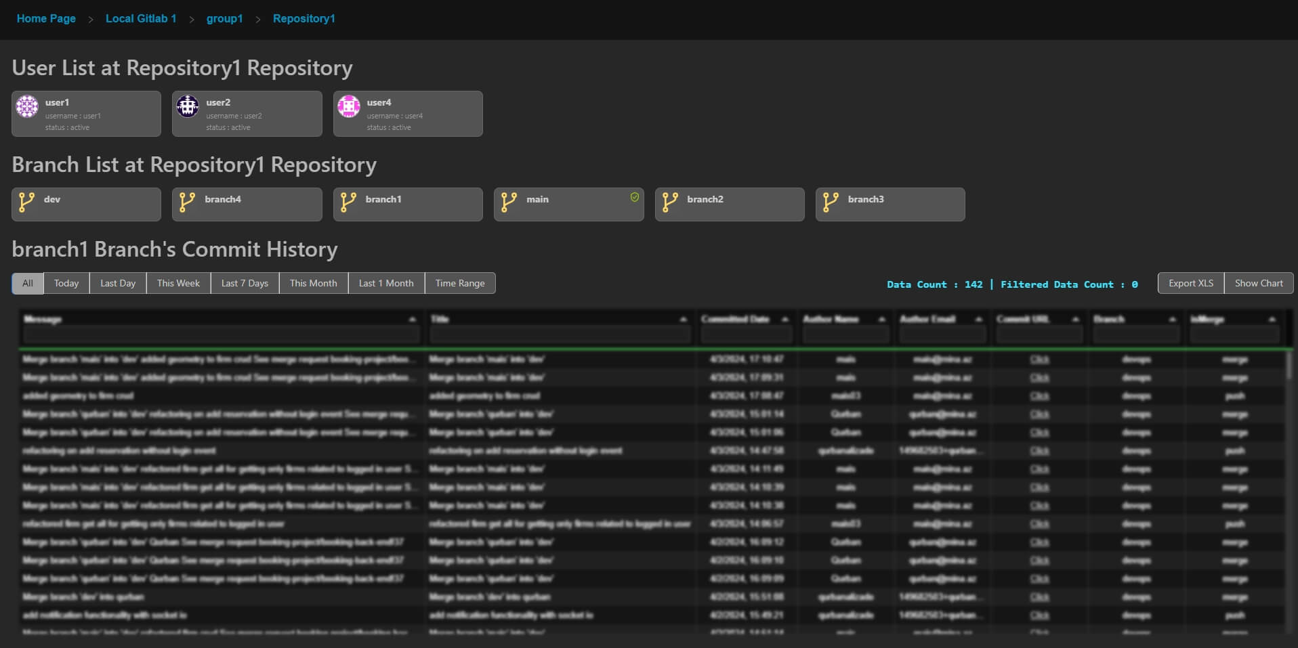Select the Last 1 Month filter tab
Screen dimensions: 1298x648
click(386, 283)
